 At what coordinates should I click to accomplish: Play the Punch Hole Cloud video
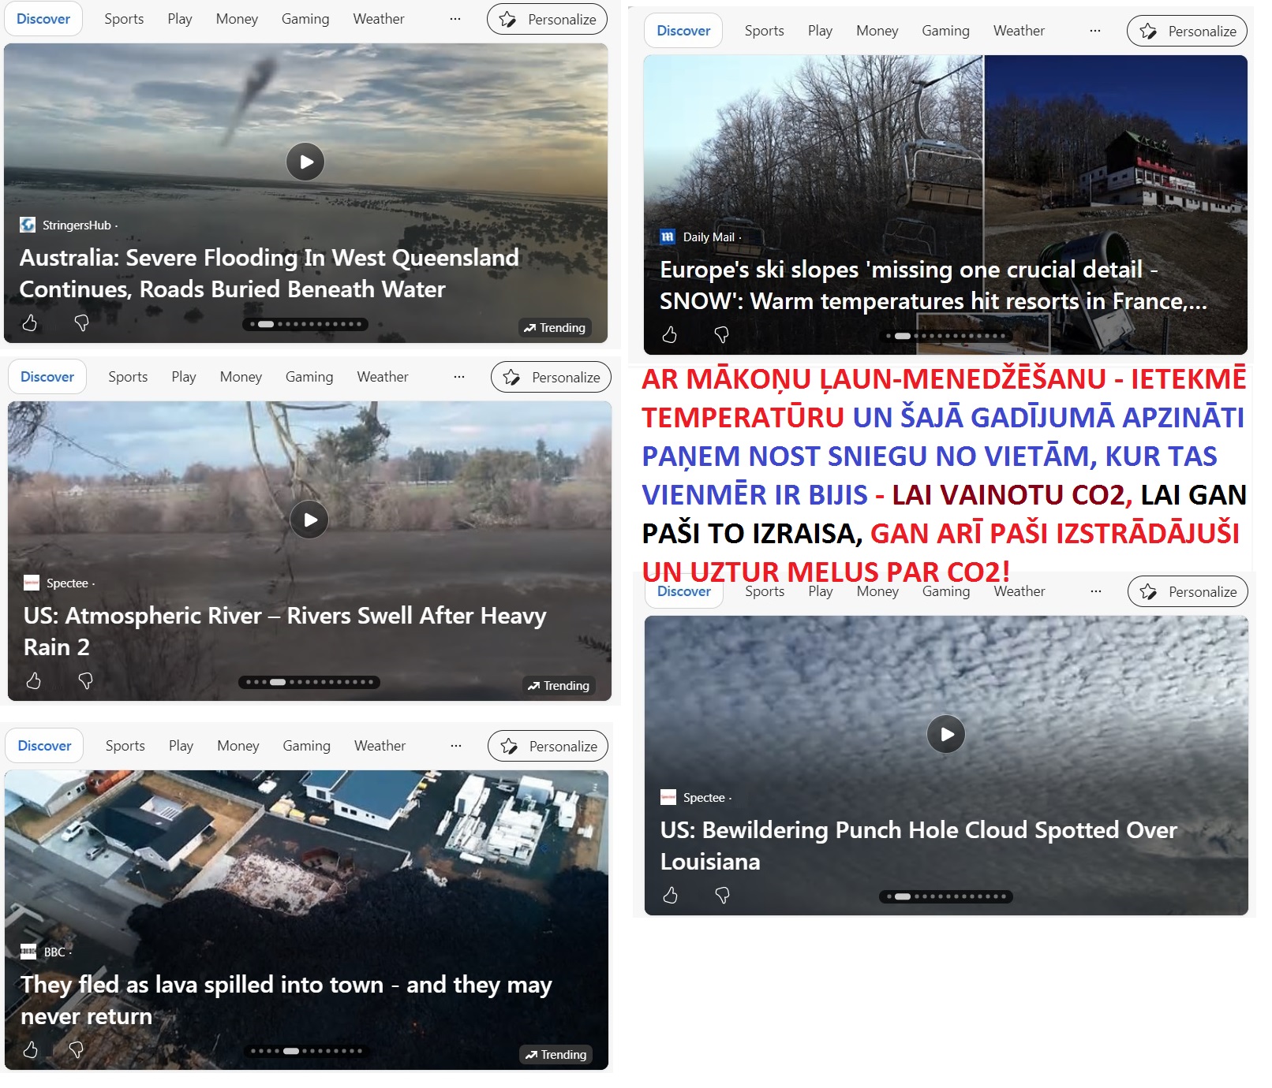[946, 734]
